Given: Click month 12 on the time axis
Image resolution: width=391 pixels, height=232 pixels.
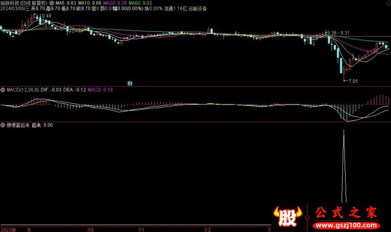Looking at the screenshot, I should point(207,229).
